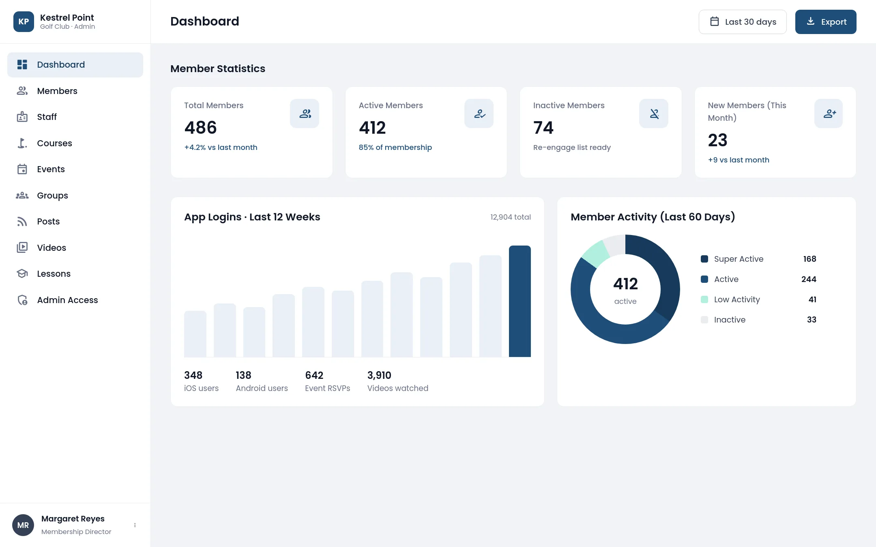Click the '3,910' videos watched value
The height and width of the screenshot is (547, 876).
click(379, 375)
